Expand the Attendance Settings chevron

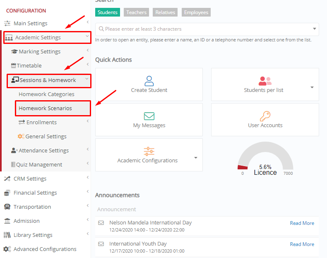click(x=88, y=149)
